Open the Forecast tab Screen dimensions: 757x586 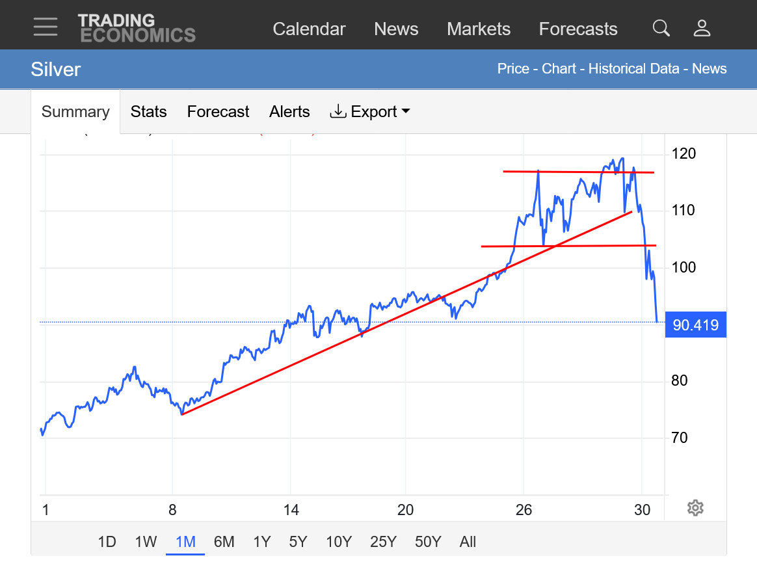(x=218, y=112)
